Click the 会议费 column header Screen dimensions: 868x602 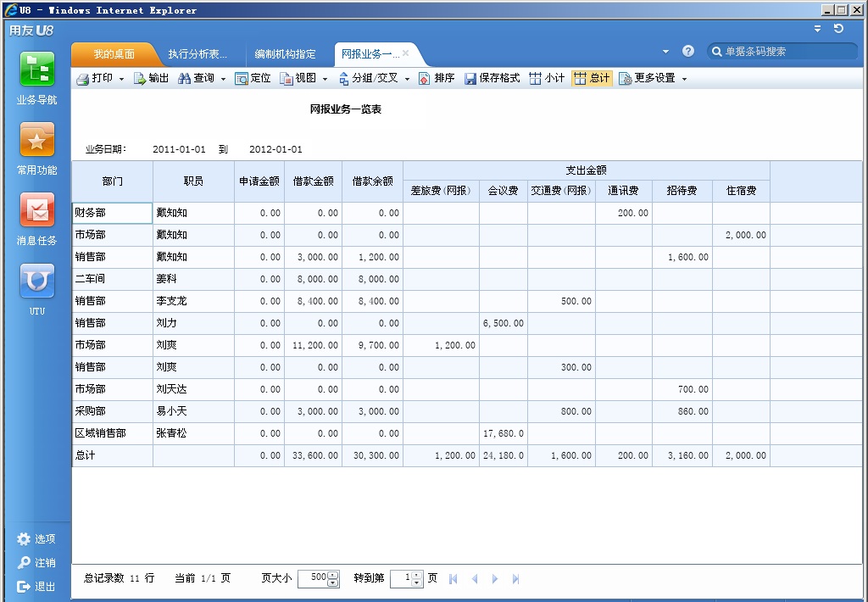[504, 191]
